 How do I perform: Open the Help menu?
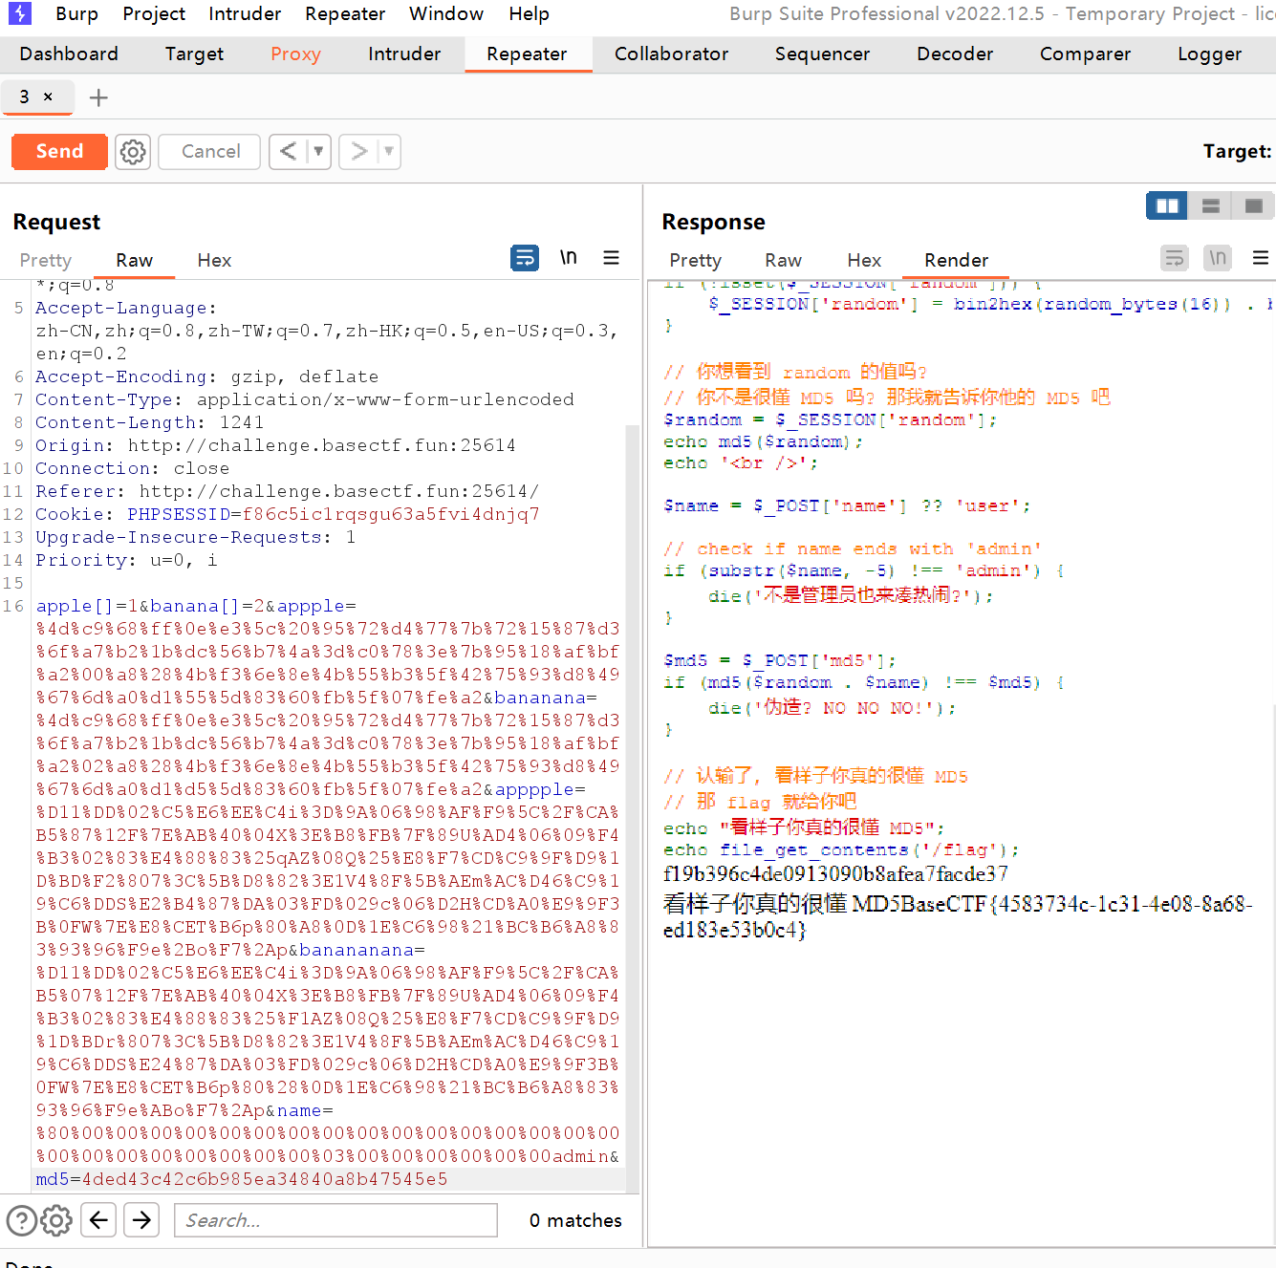529,13
